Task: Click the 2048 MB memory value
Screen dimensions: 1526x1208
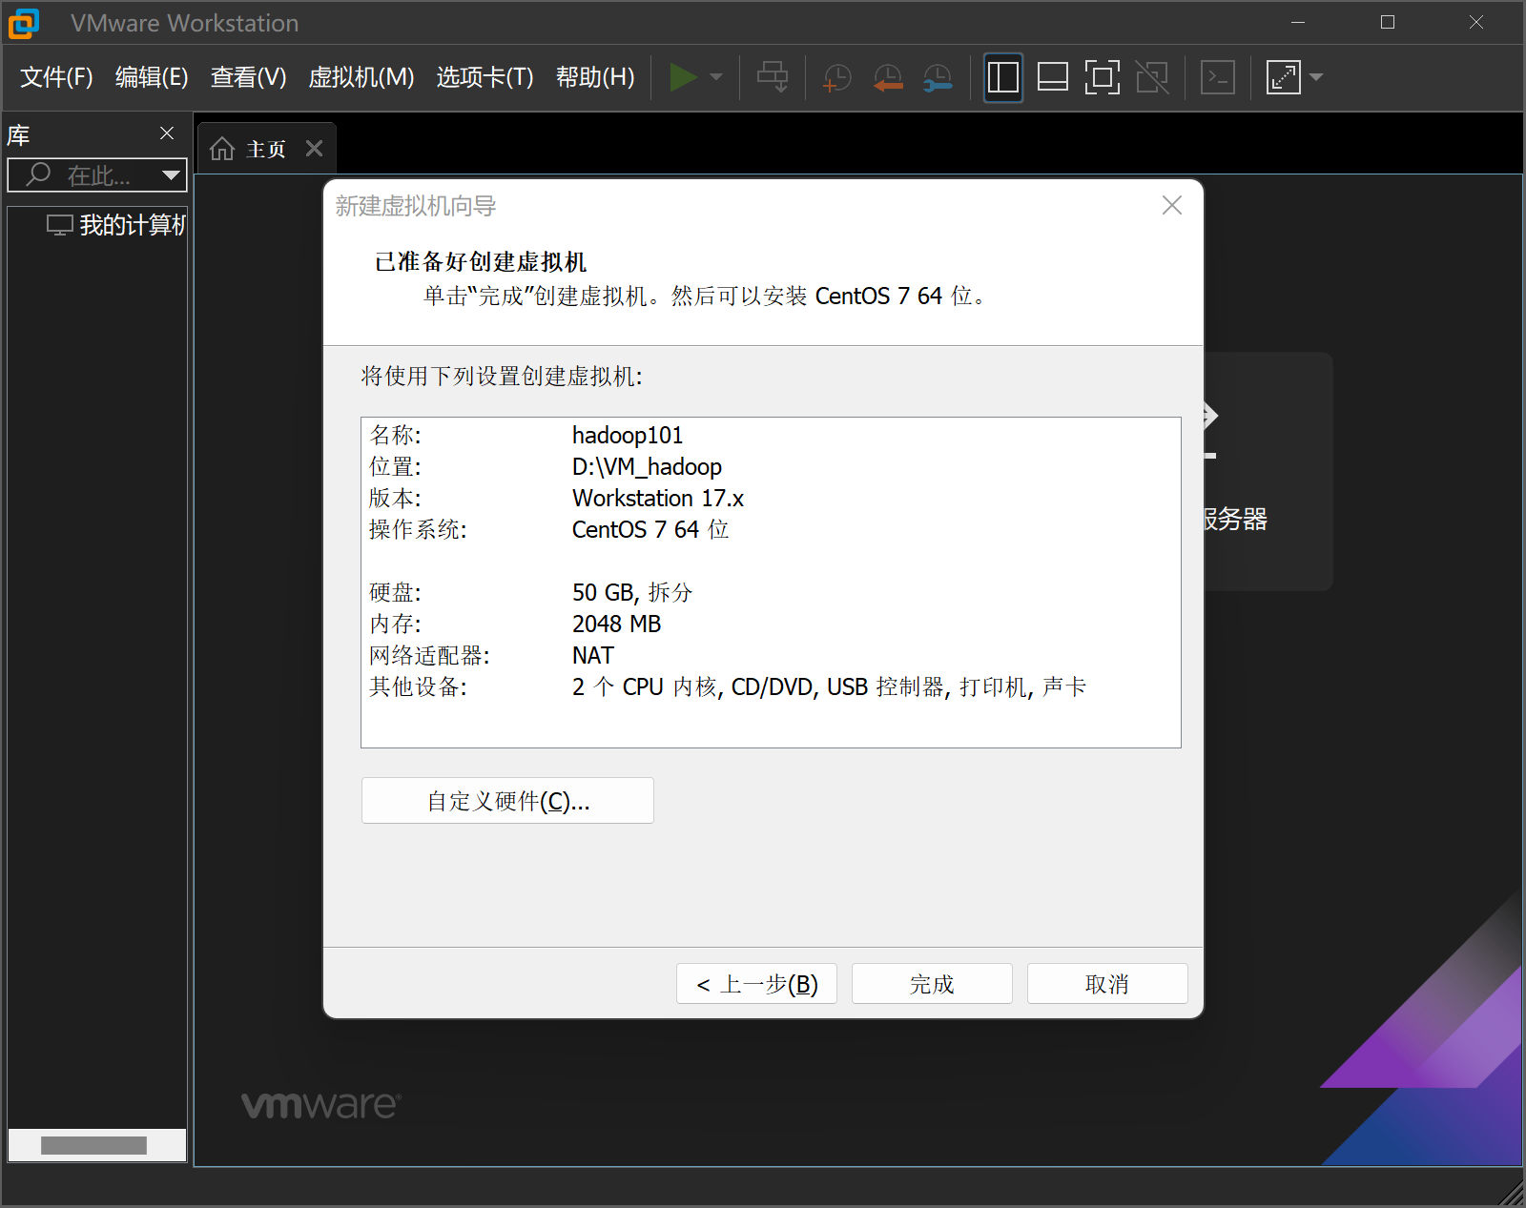Action: pos(616,624)
